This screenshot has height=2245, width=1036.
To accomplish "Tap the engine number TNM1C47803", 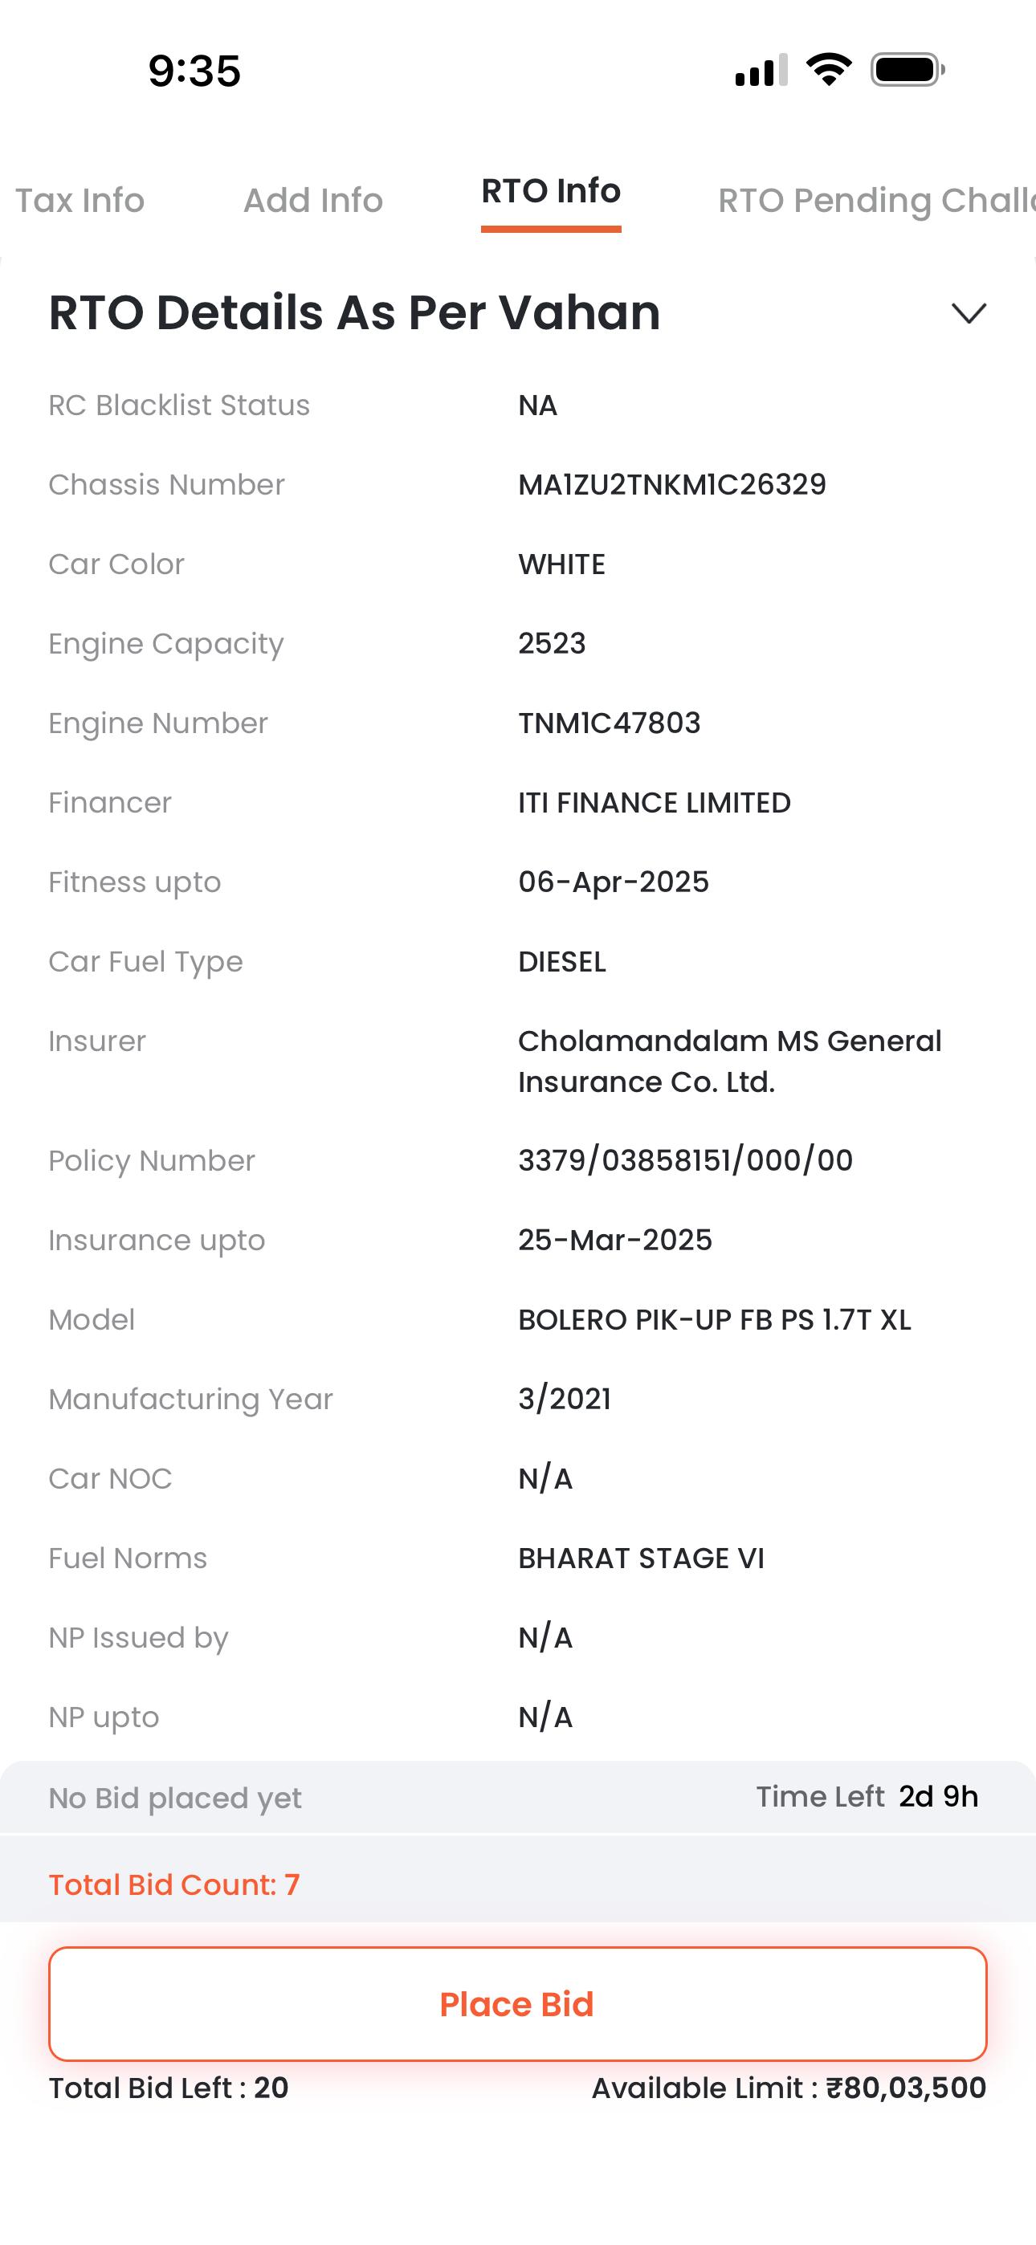I will point(609,723).
